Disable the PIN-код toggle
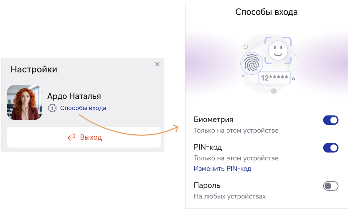The height and width of the screenshot is (210, 349). click(331, 148)
